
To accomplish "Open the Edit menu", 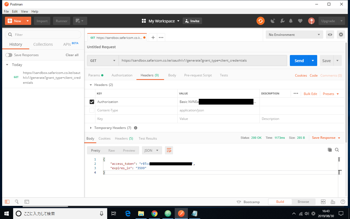I will (15, 11).
